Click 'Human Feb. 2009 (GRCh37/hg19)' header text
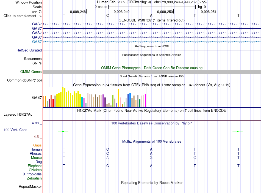Image resolution: width=261 pixels, height=193 pixels. [124, 2]
